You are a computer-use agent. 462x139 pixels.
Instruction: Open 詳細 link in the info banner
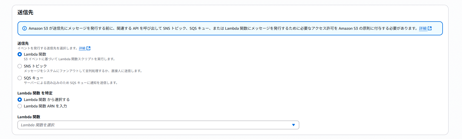(423, 28)
